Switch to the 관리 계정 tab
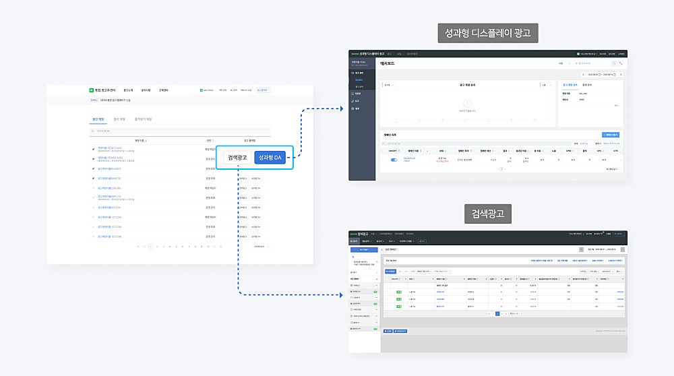Screen dimensions: 674x376 pyautogui.click(x=119, y=119)
